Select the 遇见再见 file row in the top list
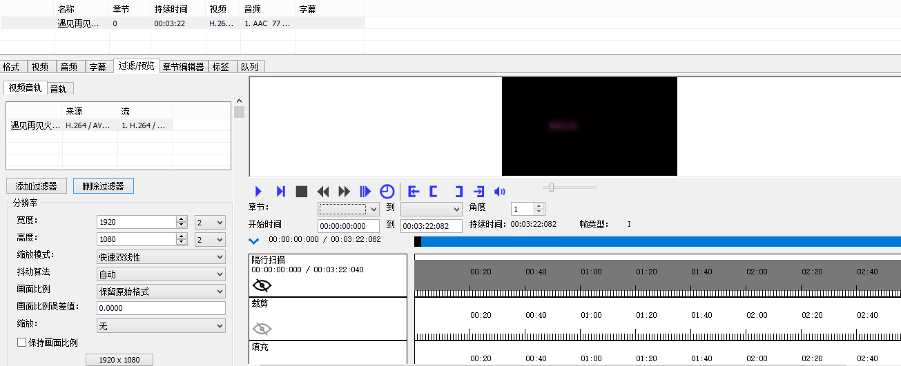This screenshot has height=366, width=901. coord(182,23)
